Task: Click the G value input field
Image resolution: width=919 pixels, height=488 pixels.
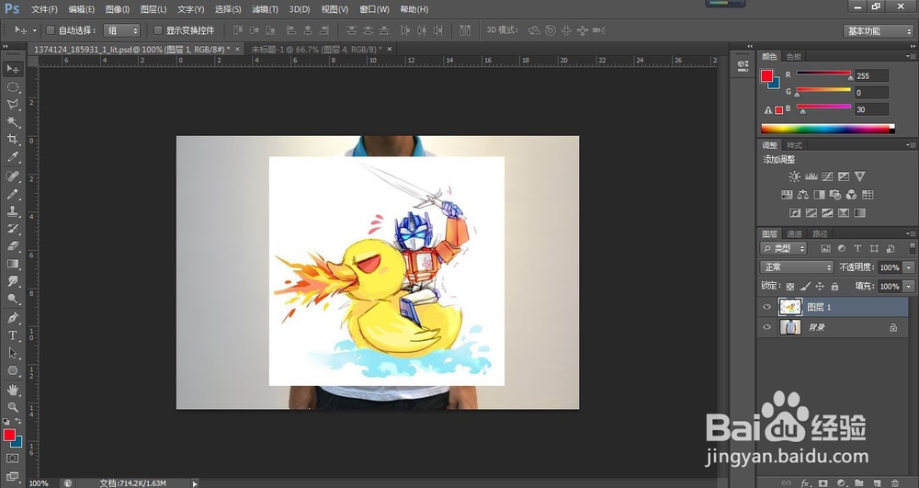Action: [871, 93]
